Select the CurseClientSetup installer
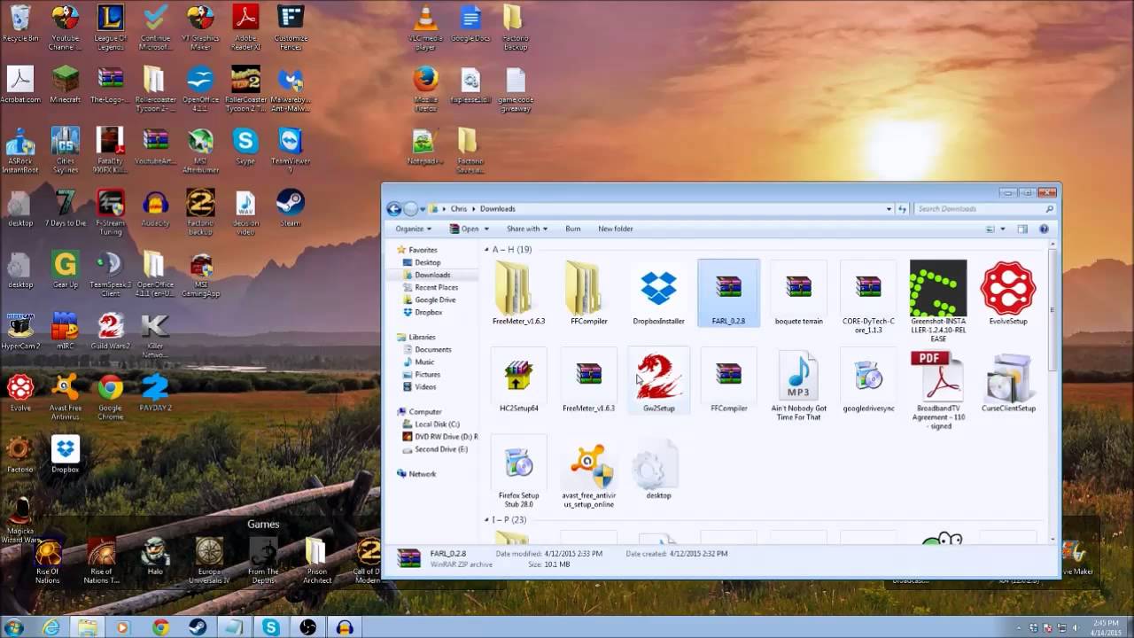1134x638 pixels. tap(1008, 381)
